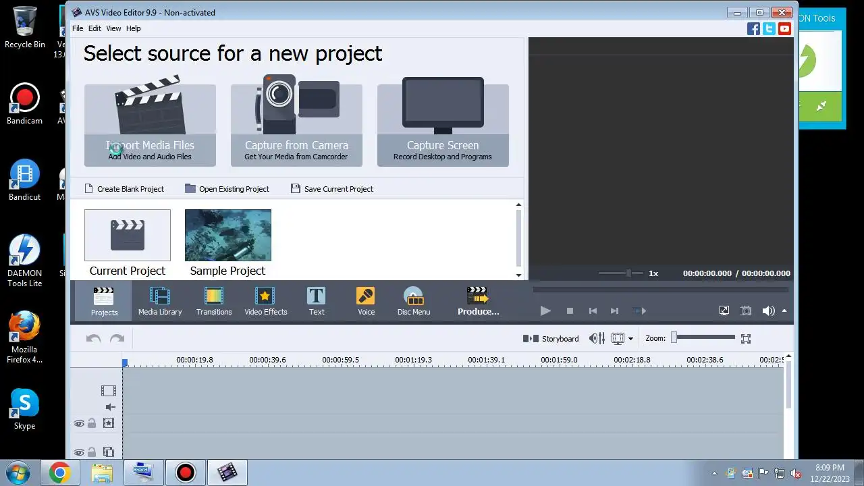Go to next frame
The image size is (864, 486).
click(614, 310)
